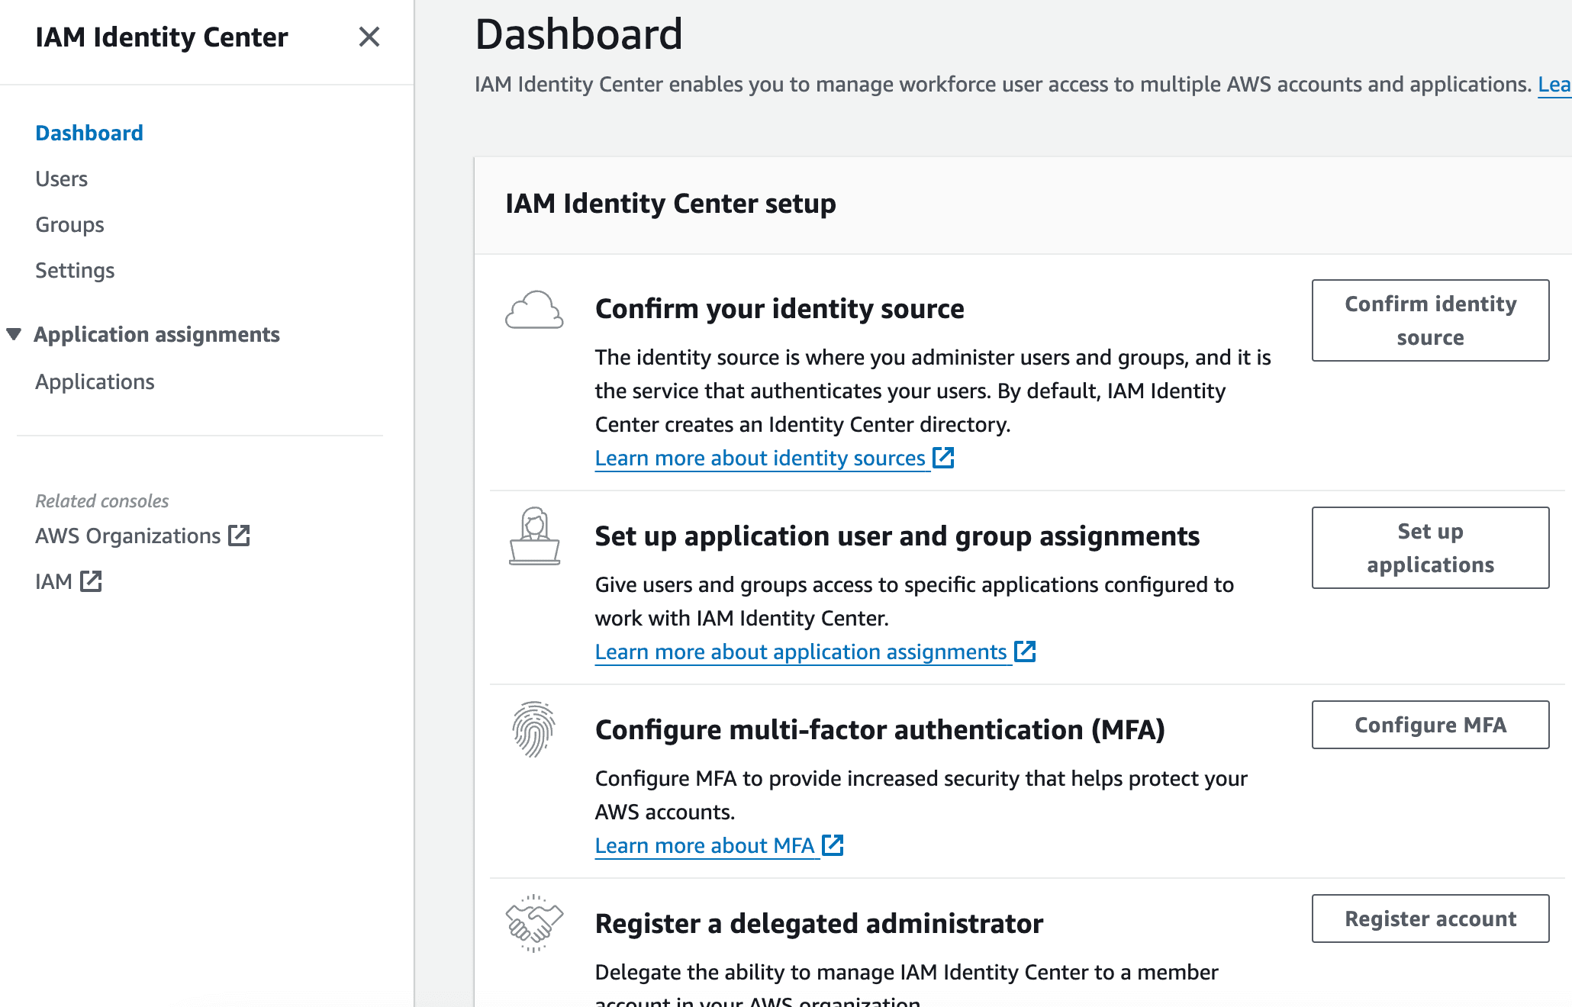Select Applications under Application assignments
The height and width of the screenshot is (1007, 1572).
pos(95,381)
